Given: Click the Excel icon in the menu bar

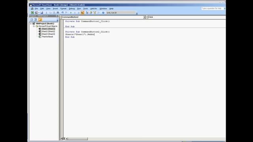Looking at the screenshot, I should tap(32, 9).
